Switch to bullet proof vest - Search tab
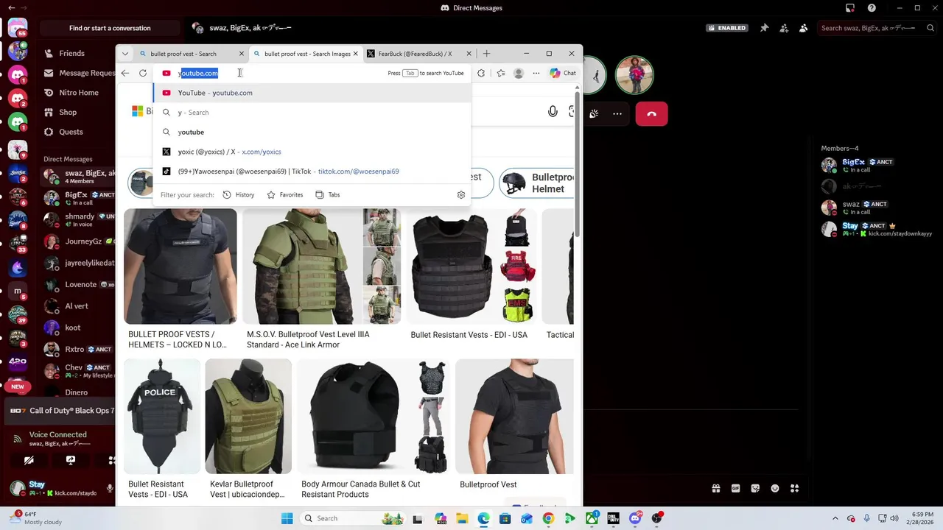This screenshot has height=530, width=943. 192,54
